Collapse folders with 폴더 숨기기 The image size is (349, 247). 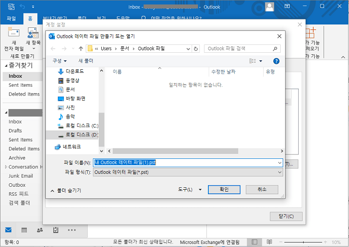point(66,191)
